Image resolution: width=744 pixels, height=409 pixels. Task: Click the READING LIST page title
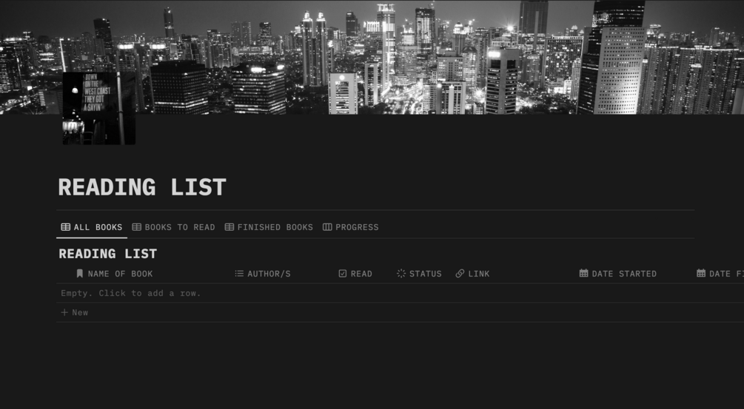[142, 187]
